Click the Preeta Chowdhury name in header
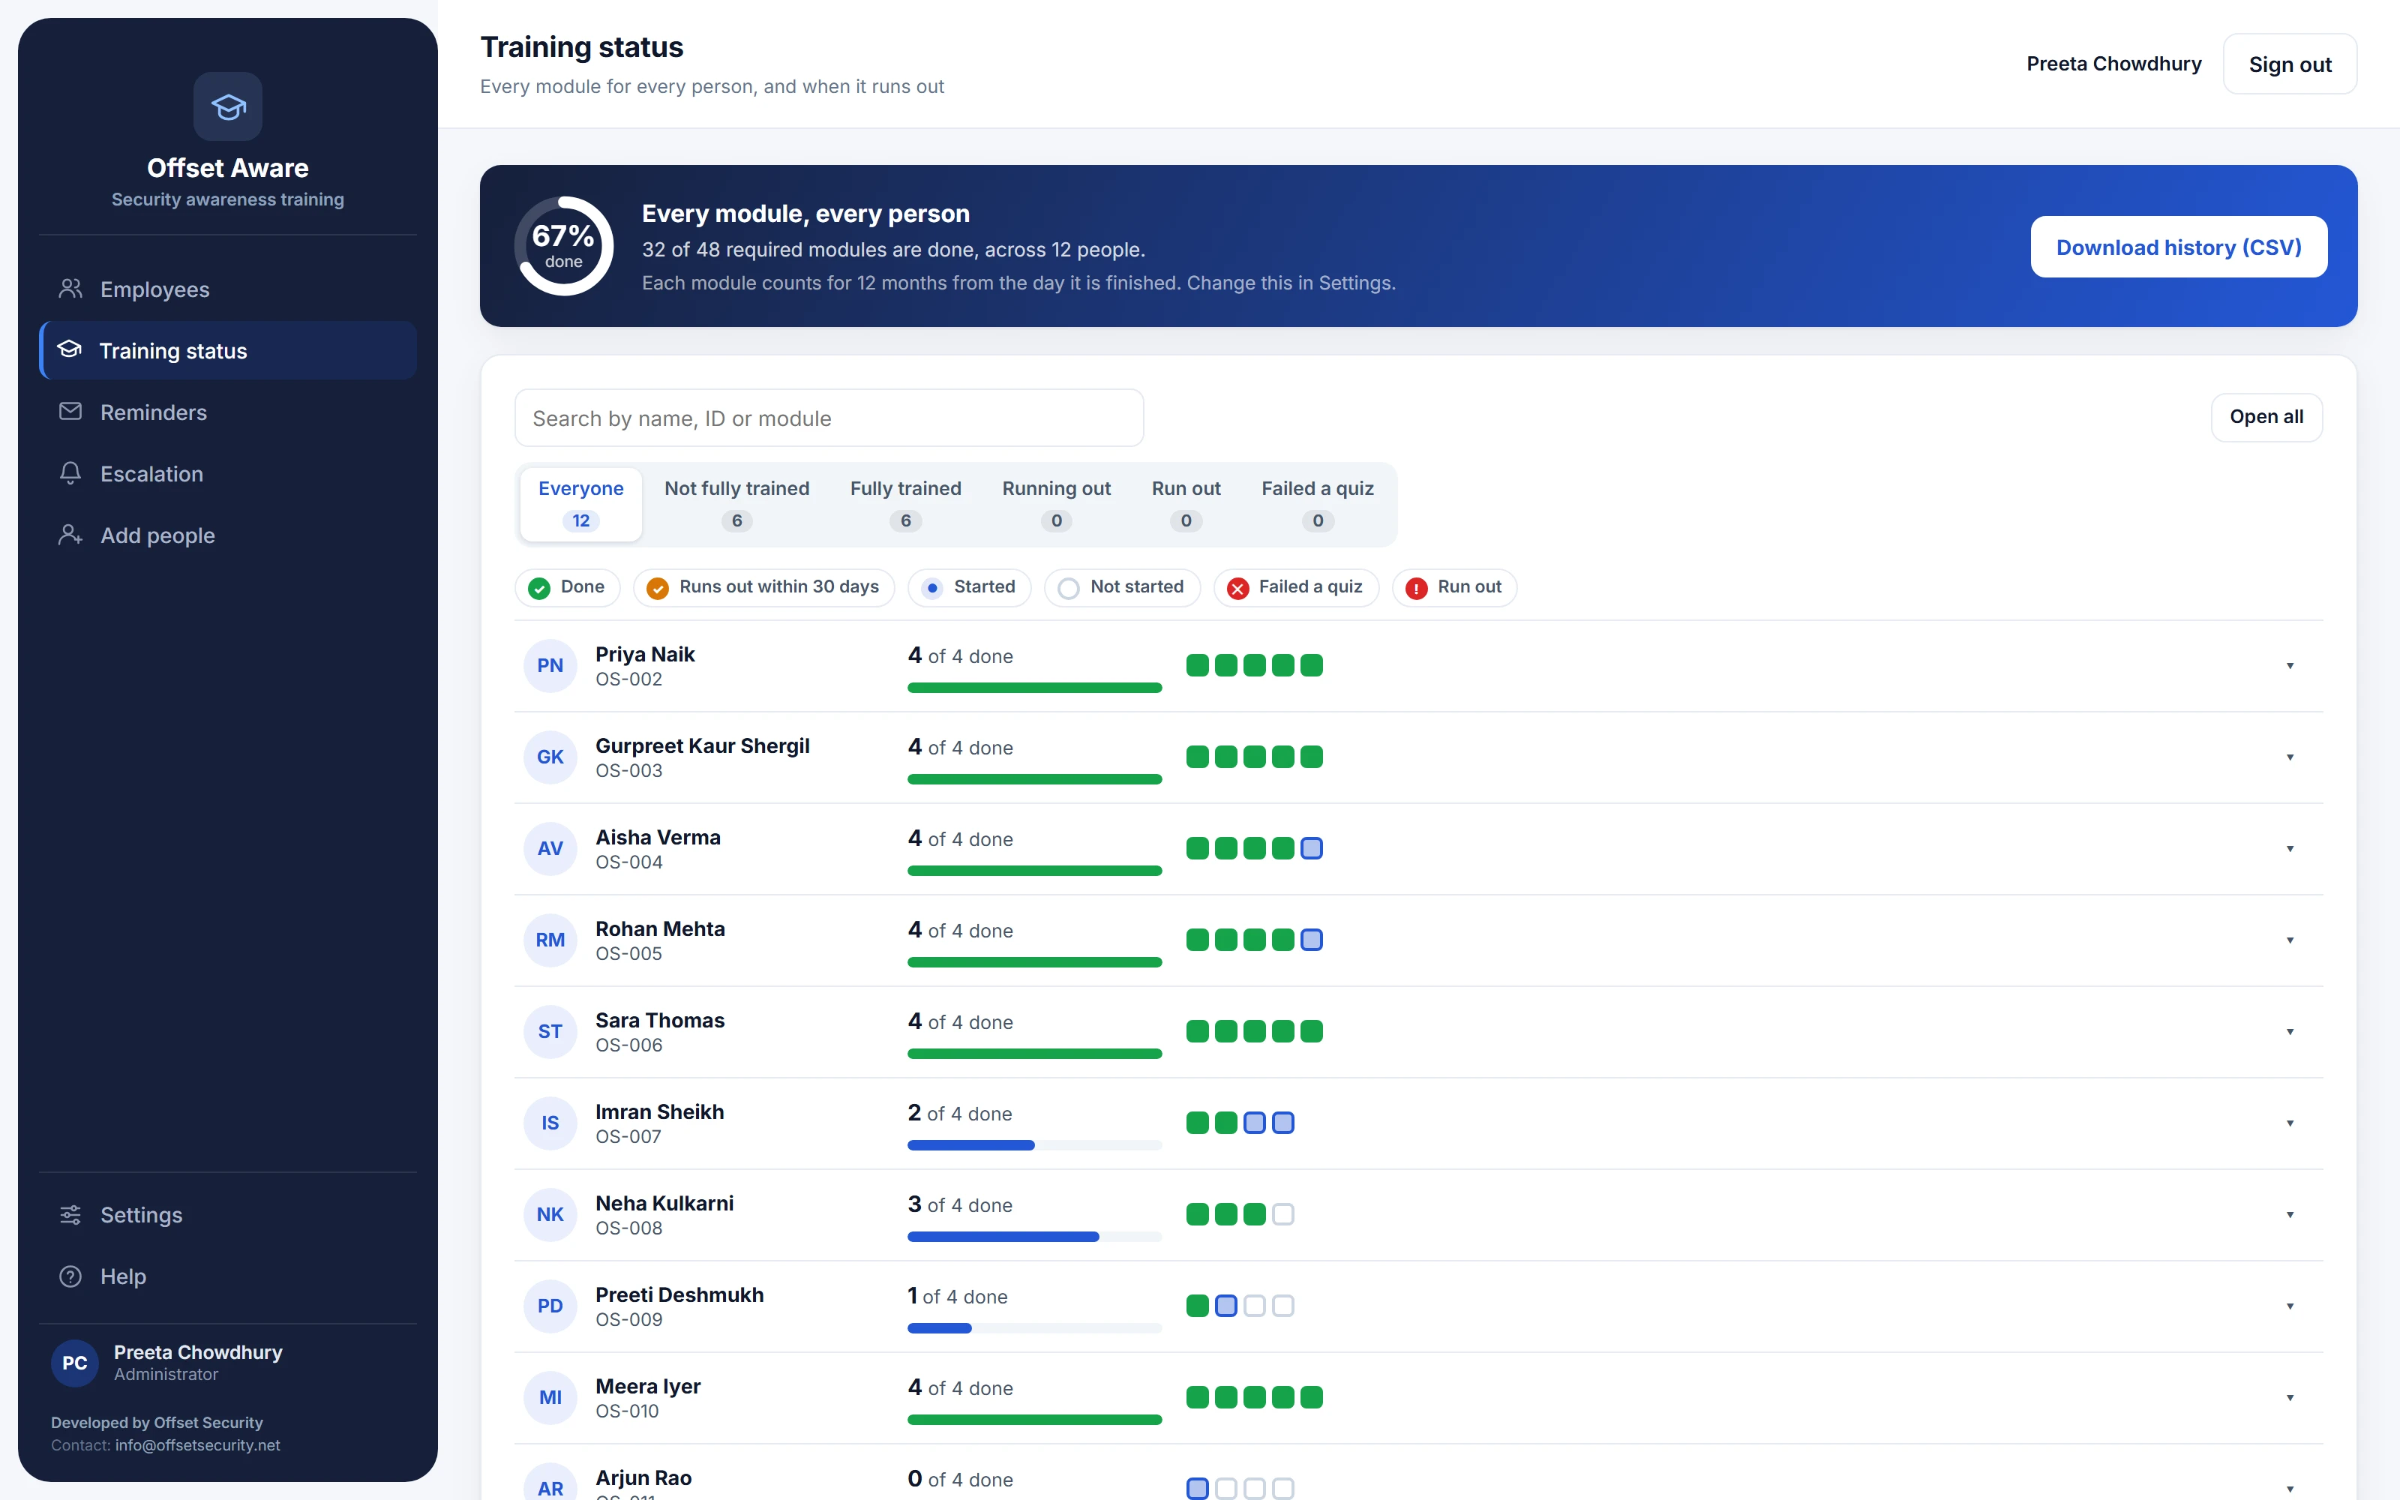The image size is (2400, 1500). click(2113, 64)
